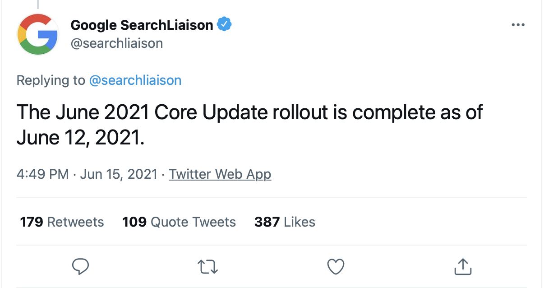View the 387 Likes list
544x288 pixels.
(285, 222)
